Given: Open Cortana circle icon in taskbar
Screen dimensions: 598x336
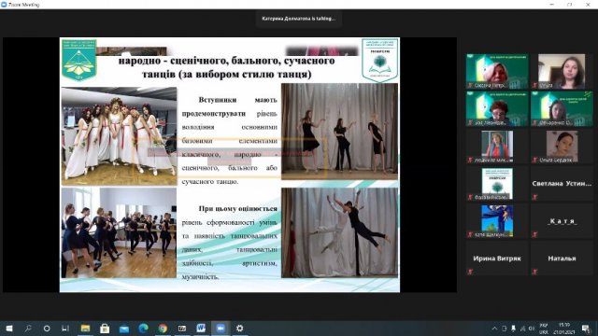Looking at the screenshot, I should click(47, 328).
